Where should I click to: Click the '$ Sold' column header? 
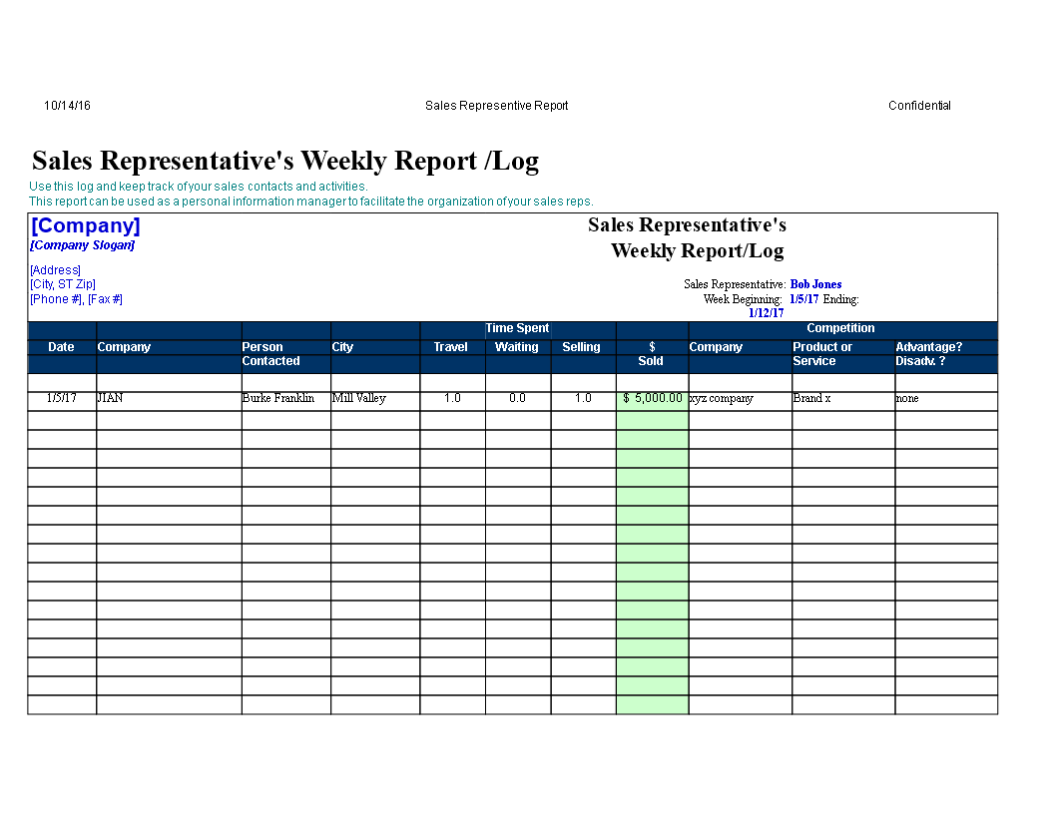(x=651, y=354)
